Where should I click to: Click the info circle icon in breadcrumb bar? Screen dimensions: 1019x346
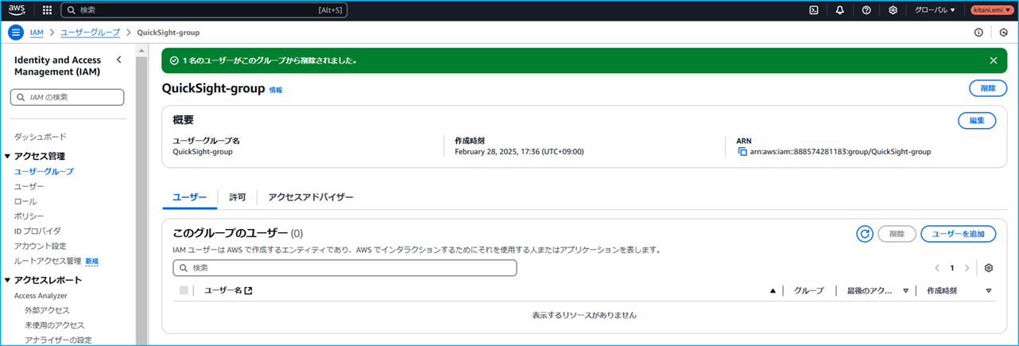(978, 33)
